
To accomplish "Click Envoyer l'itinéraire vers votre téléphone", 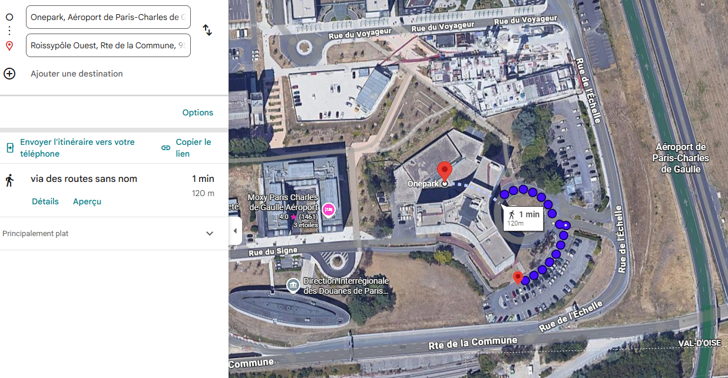I will [77, 148].
